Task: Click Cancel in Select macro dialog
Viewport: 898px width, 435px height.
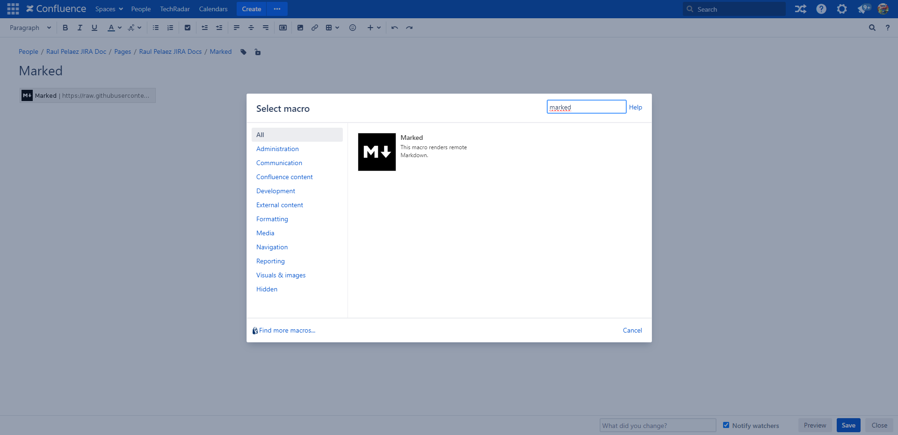Action: click(632, 330)
